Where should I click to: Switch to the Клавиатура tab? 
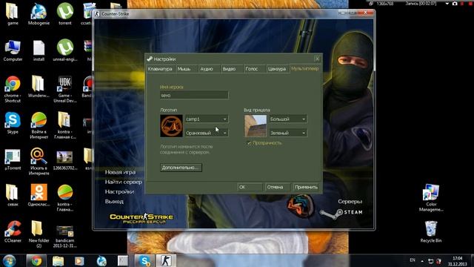160,69
